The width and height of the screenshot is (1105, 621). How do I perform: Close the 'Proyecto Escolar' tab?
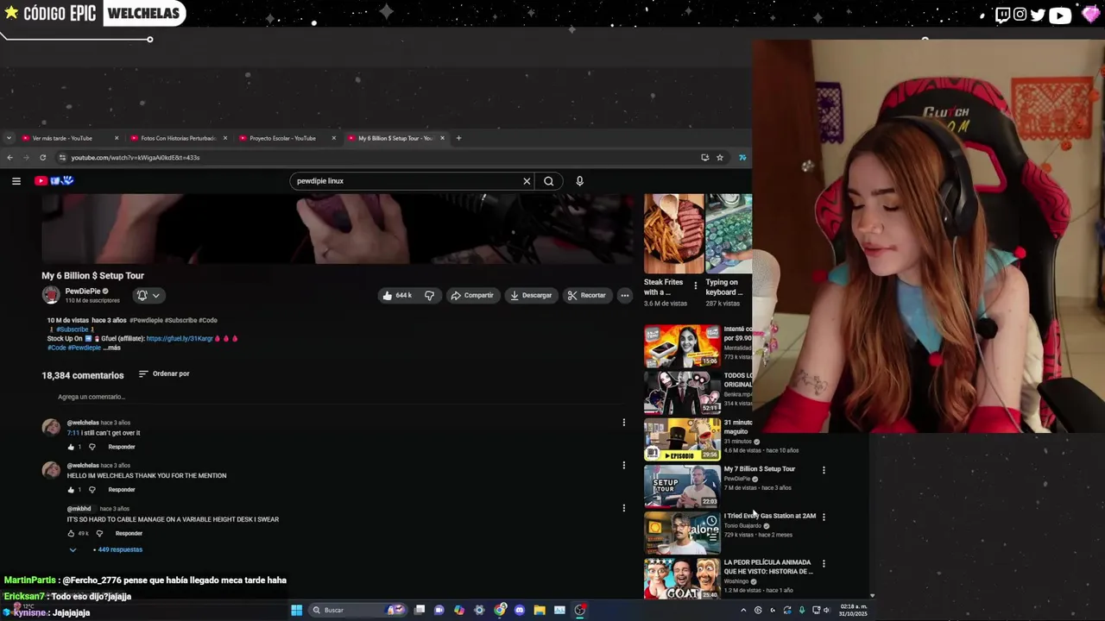pyautogui.click(x=334, y=138)
